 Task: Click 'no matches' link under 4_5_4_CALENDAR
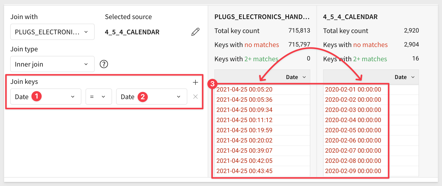click(x=370, y=45)
